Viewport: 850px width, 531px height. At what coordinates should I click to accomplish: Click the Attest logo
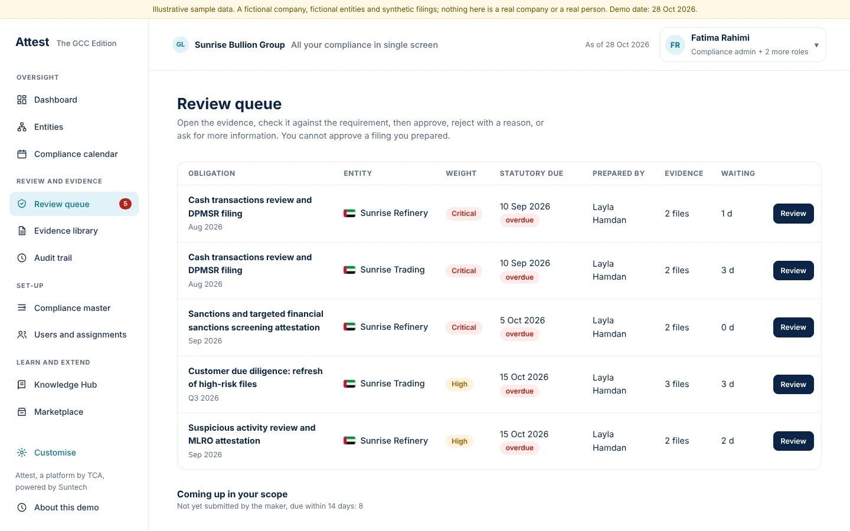[x=32, y=42]
